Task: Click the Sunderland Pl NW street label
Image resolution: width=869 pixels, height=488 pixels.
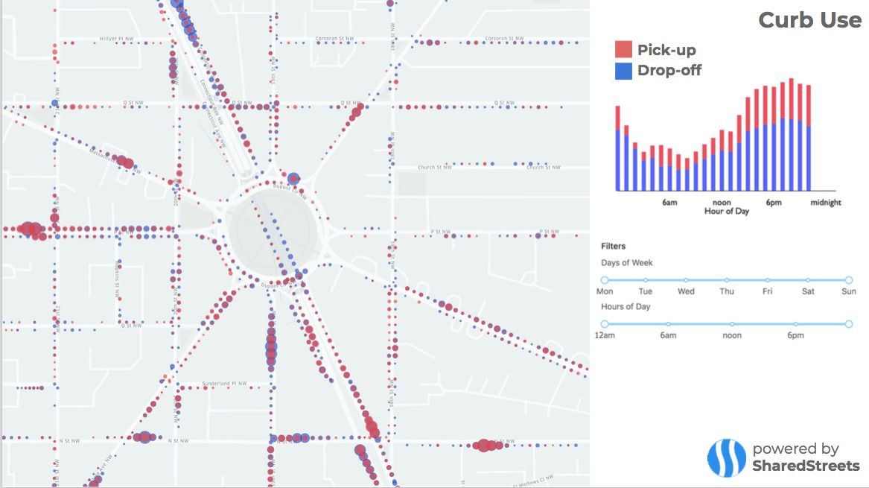Action: (x=223, y=385)
